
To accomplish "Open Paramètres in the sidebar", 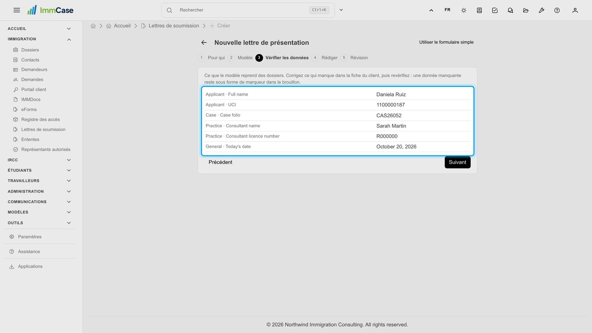I will coord(30,237).
